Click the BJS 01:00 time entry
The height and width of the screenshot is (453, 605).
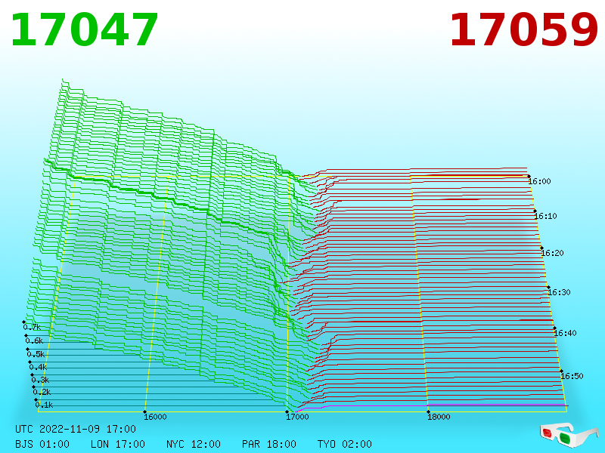point(42,444)
